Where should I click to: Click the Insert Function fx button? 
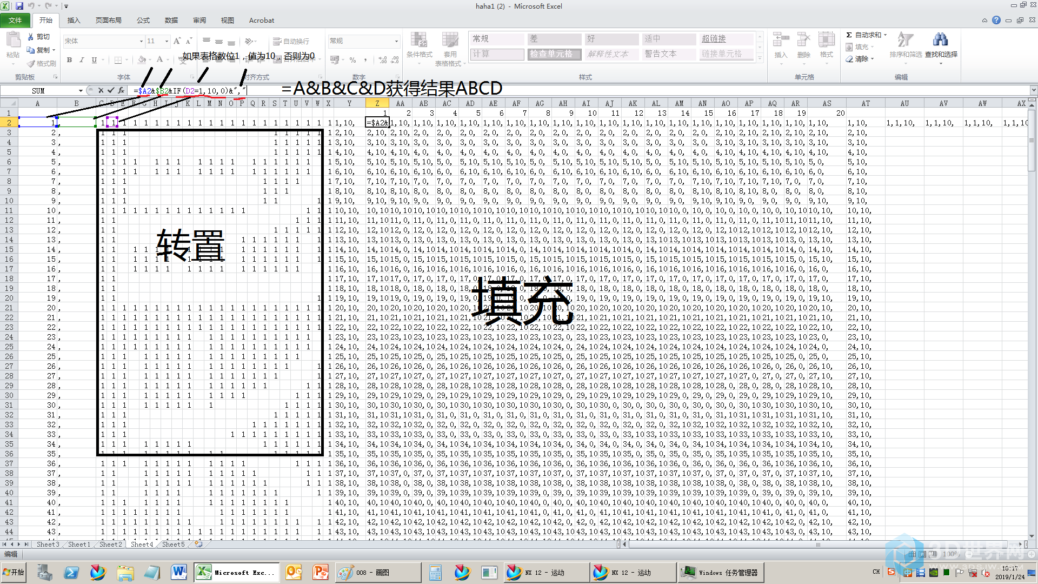121,90
